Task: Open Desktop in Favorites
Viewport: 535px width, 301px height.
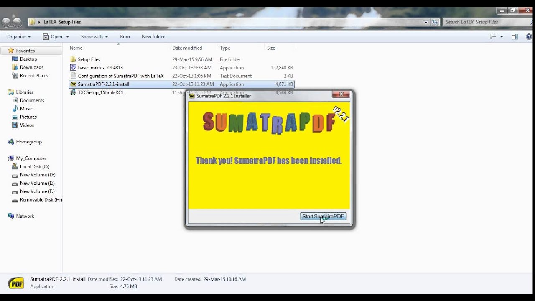Action: (28, 59)
